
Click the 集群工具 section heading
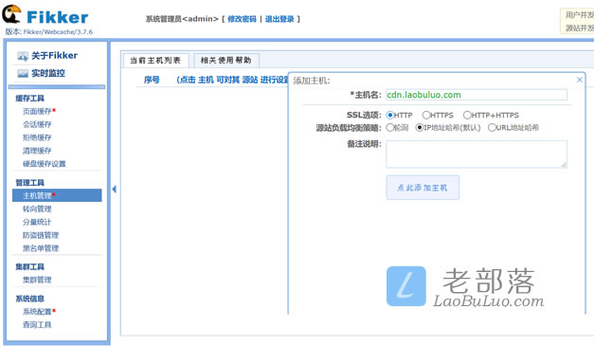coord(30,266)
